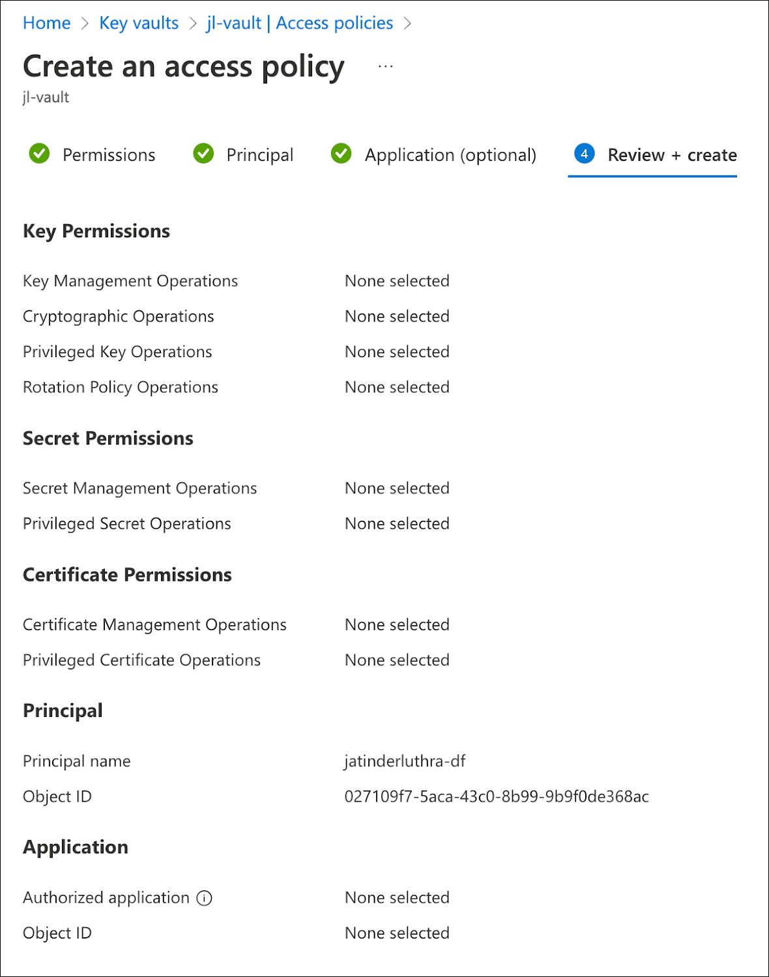Click the chevron after Access policies breadcrumb
769x977 pixels.
click(408, 23)
